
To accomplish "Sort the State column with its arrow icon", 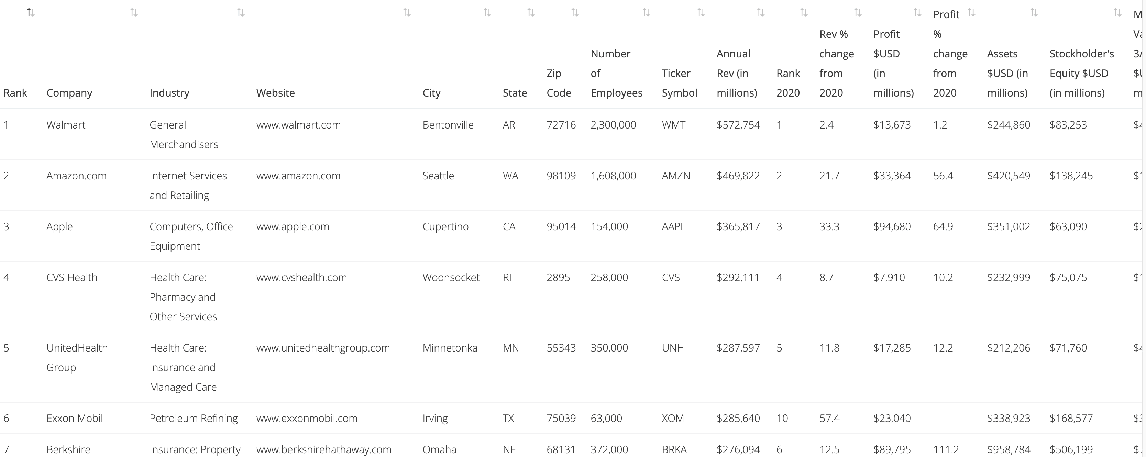I will pyautogui.click(x=531, y=12).
